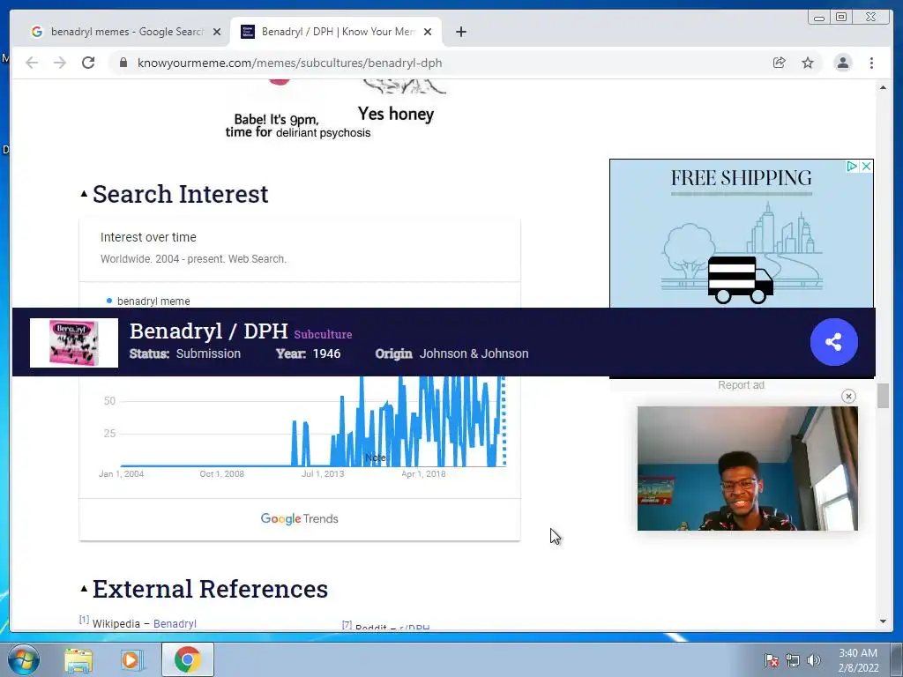Click the Note marker on the trends chart
Image resolution: width=903 pixels, height=677 pixels.
pos(376,458)
